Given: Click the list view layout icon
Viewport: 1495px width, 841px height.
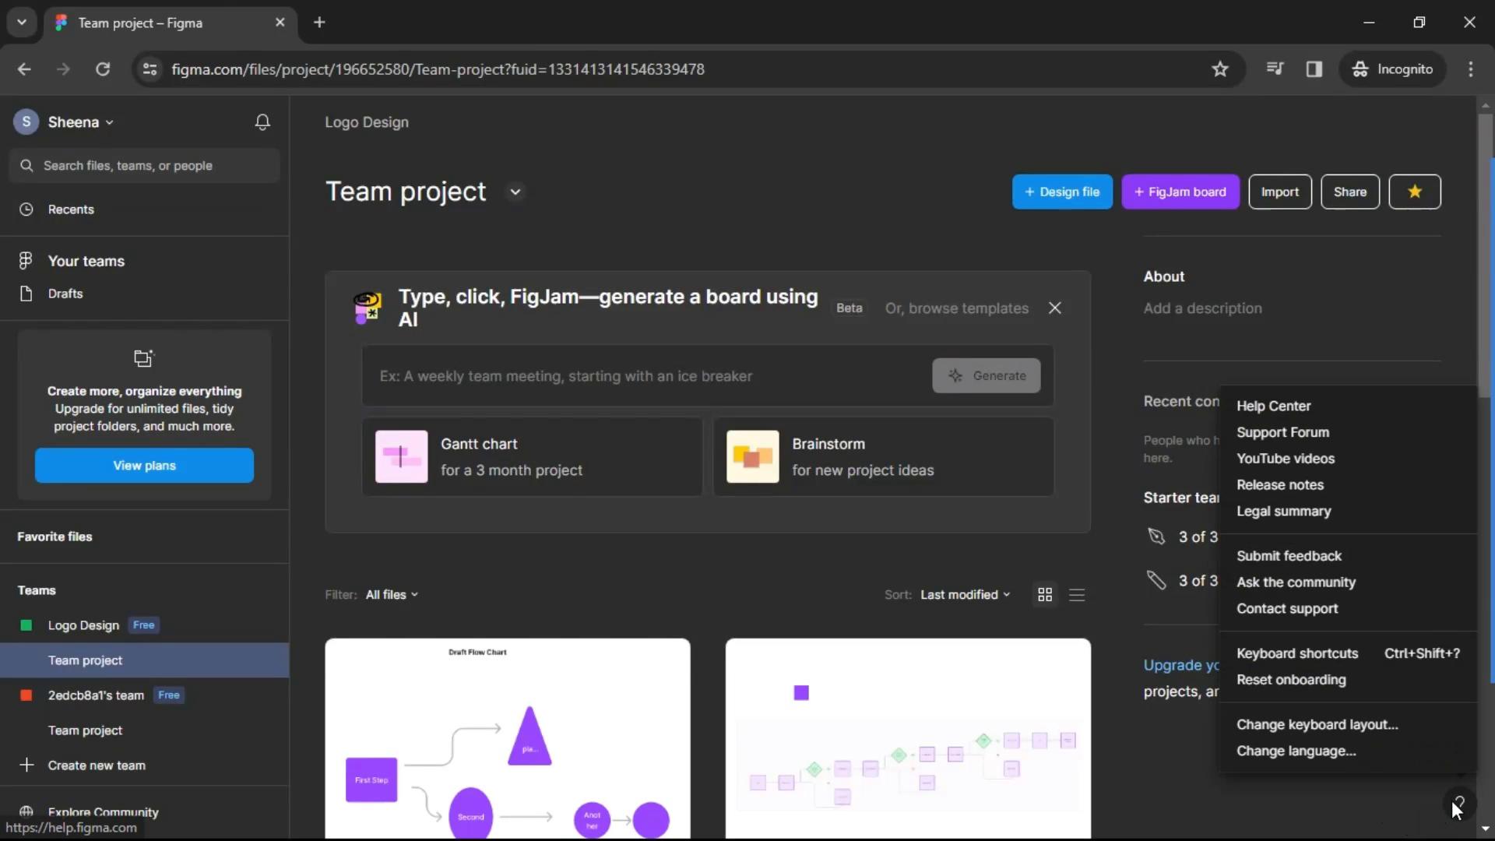Looking at the screenshot, I should 1077,595.
